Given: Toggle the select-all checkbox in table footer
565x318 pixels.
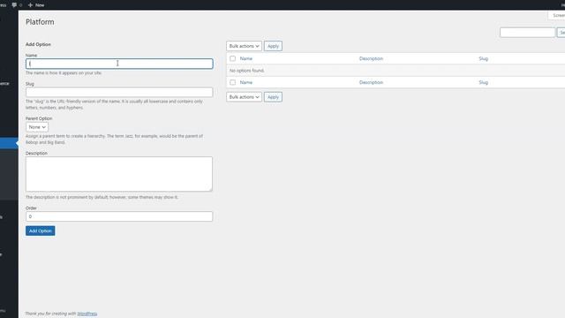Looking at the screenshot, I should pyautogui.click(x=233, y=82).
